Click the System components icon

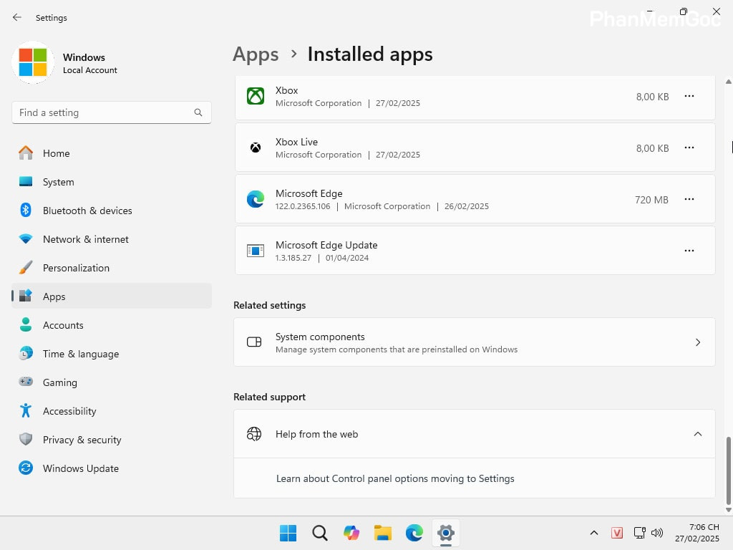coord(254,342)
